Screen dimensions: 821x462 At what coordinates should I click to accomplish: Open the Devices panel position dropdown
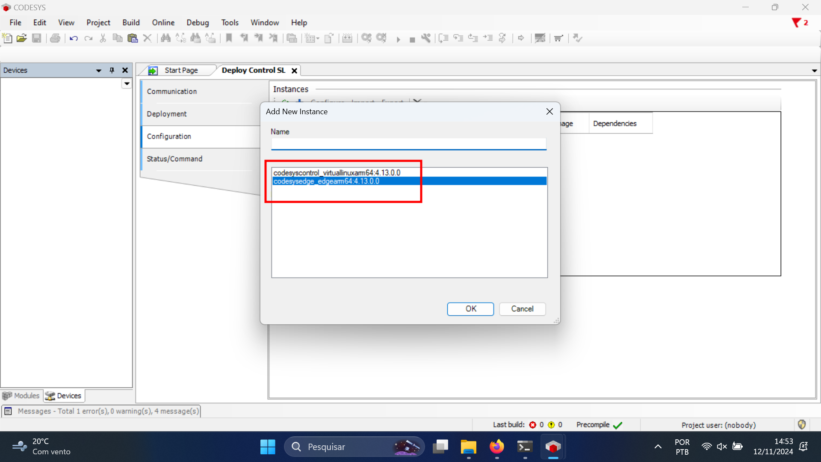coord(99,71)
